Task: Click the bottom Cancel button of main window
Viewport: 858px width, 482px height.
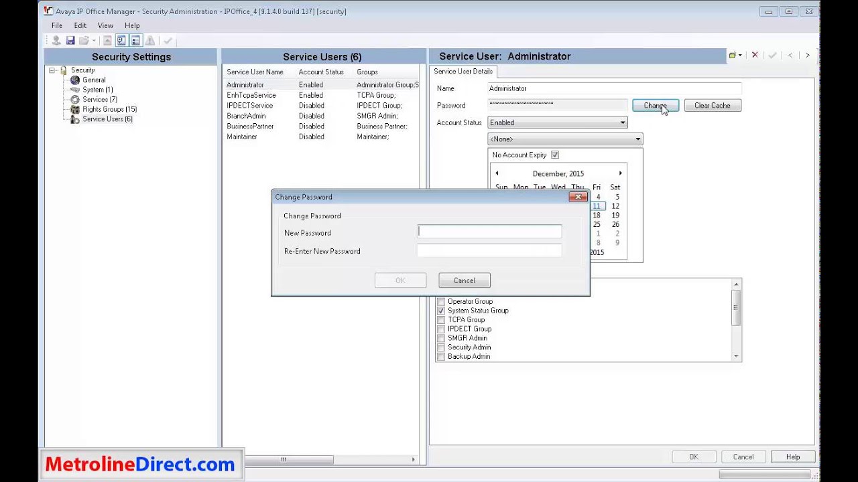Action: (x=743, y=457)
